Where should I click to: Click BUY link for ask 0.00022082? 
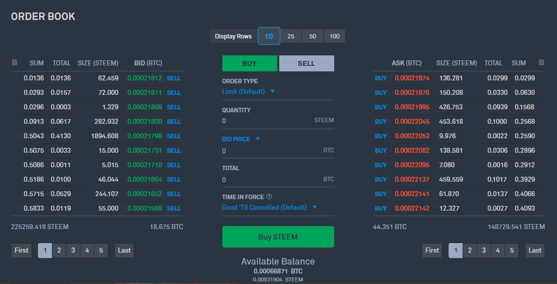click(381, 151)
